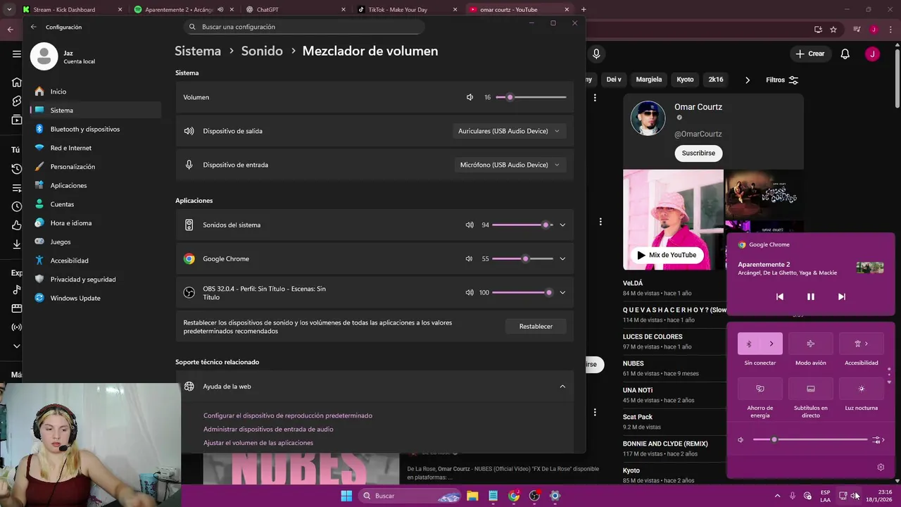901x507 pixels.
Task: Open File Explorer from the taskbar
Action: (x=473, y=496)
